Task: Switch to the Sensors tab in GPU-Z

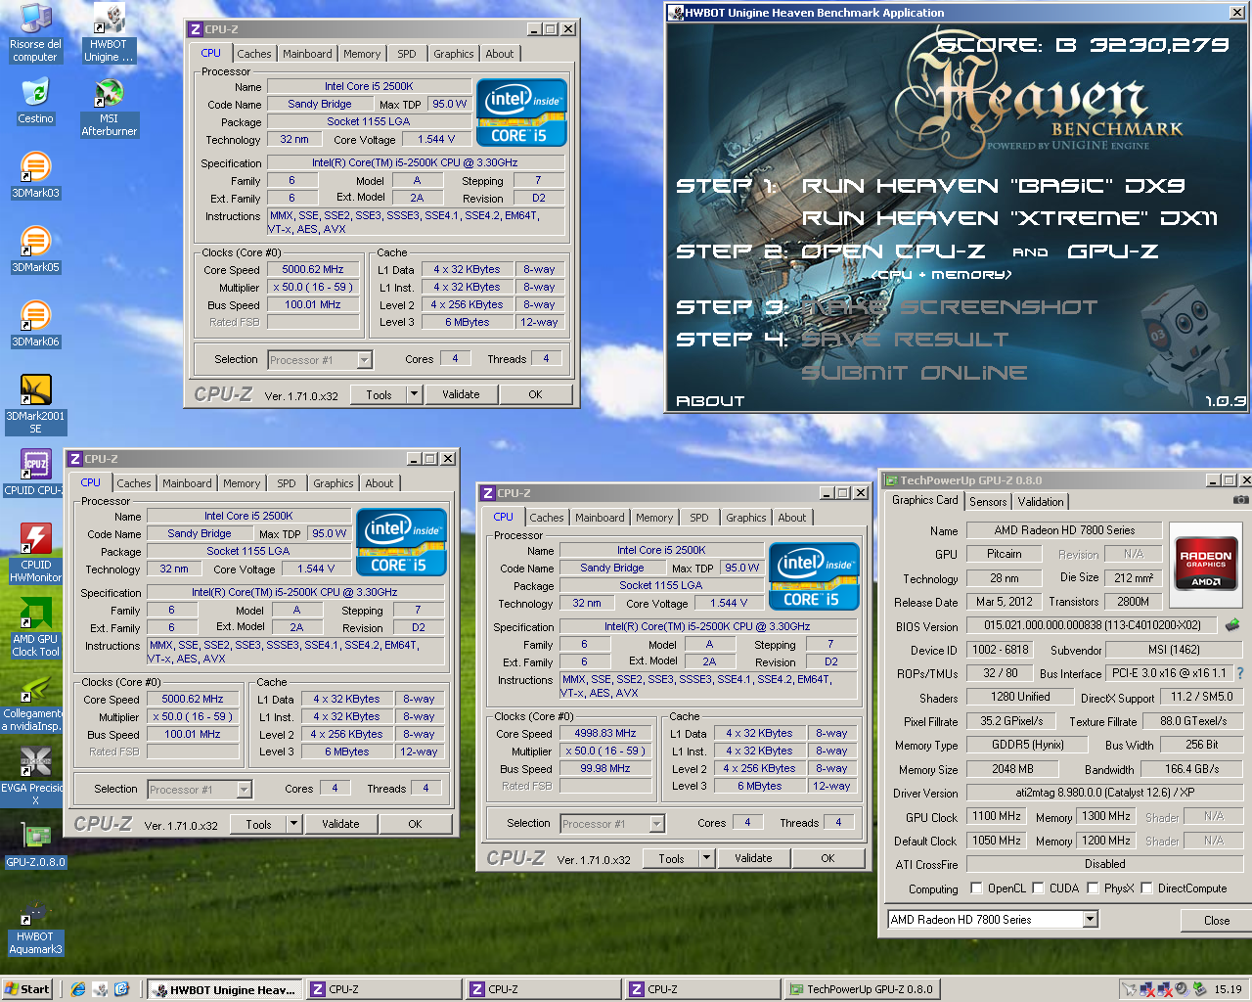Action: tap(988, 501)
